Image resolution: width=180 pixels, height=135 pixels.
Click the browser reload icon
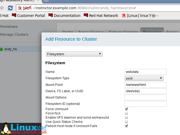pyautogui.click(x=10, y=8)
